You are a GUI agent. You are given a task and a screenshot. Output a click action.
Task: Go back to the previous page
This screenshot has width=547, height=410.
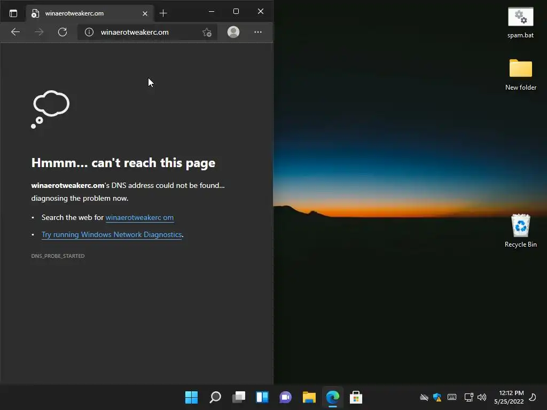pyautogui.click(x=15, y=32)
